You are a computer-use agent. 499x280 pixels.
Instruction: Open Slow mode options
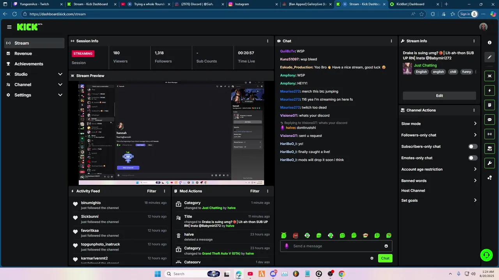[x=439, y=124]
